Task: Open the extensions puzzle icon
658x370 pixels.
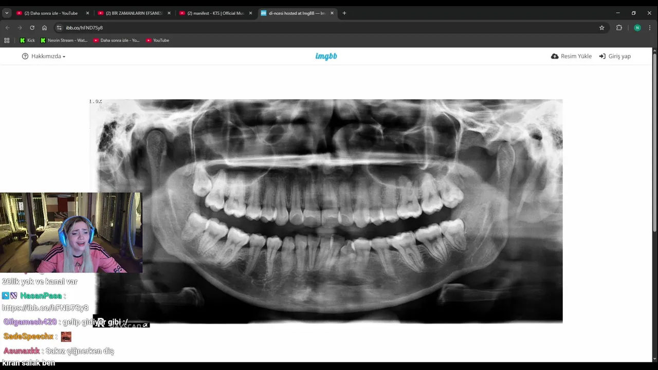Action: click(619, 28)
